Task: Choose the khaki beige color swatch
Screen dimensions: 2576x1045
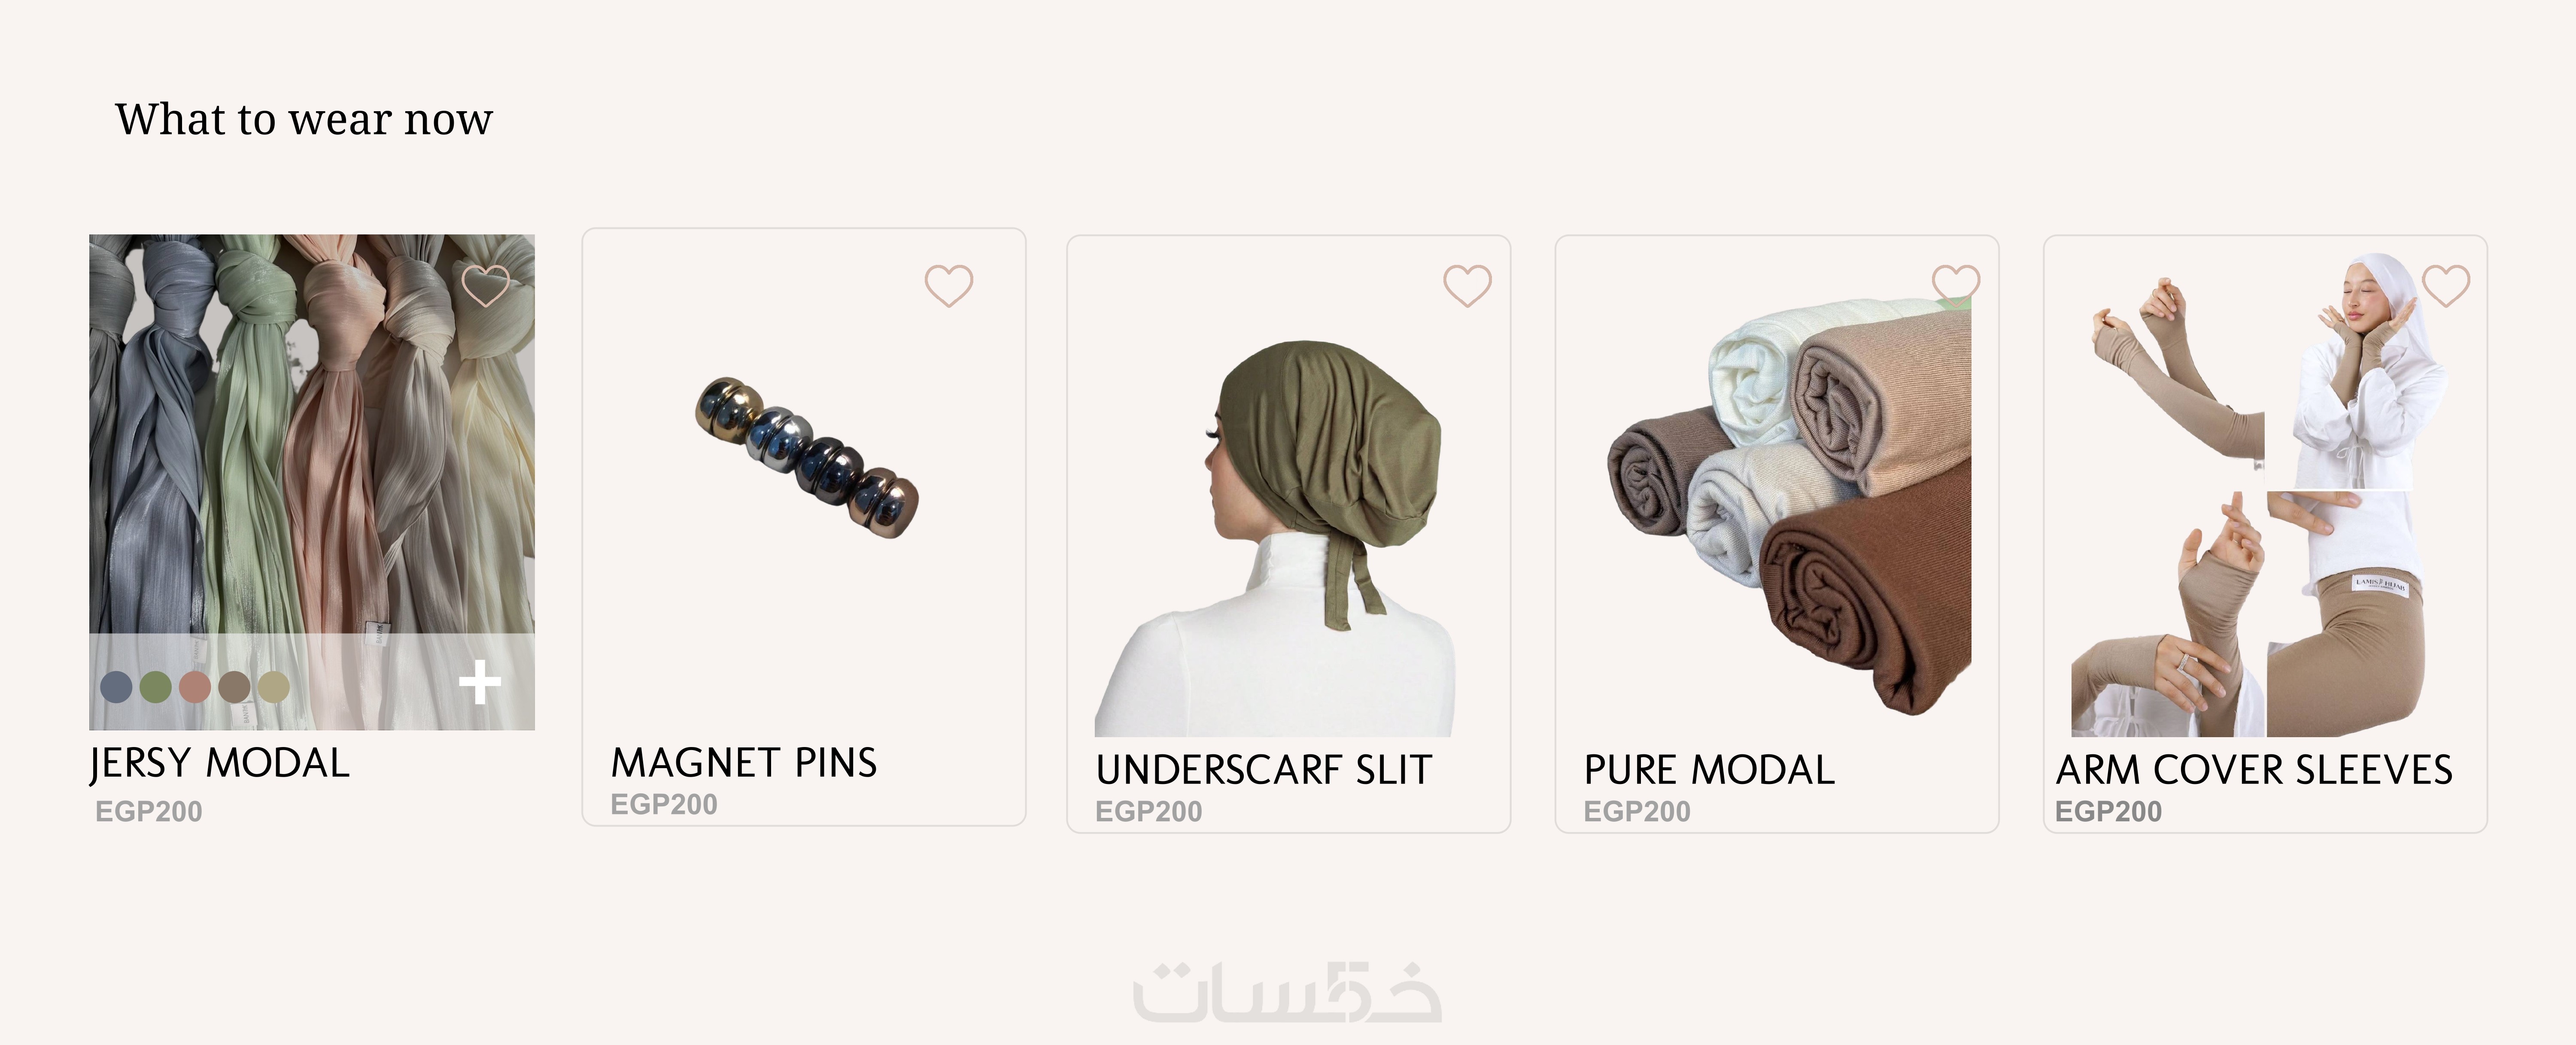Action: [273, 687]
